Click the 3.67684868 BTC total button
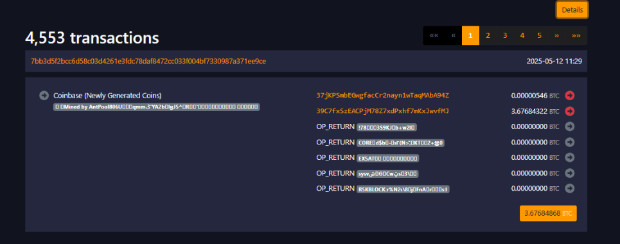620x244 pixels. pyautogui.click(x=548, y=213)
